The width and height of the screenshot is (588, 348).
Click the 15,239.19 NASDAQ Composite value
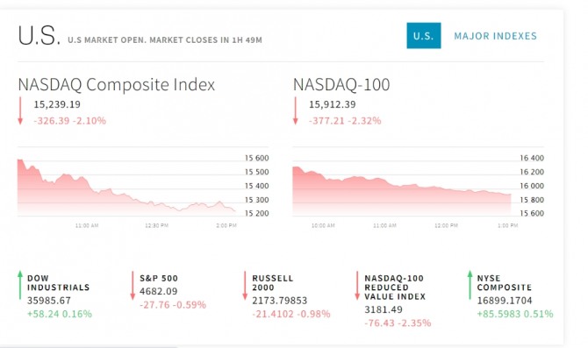click(x=57, y=104)
